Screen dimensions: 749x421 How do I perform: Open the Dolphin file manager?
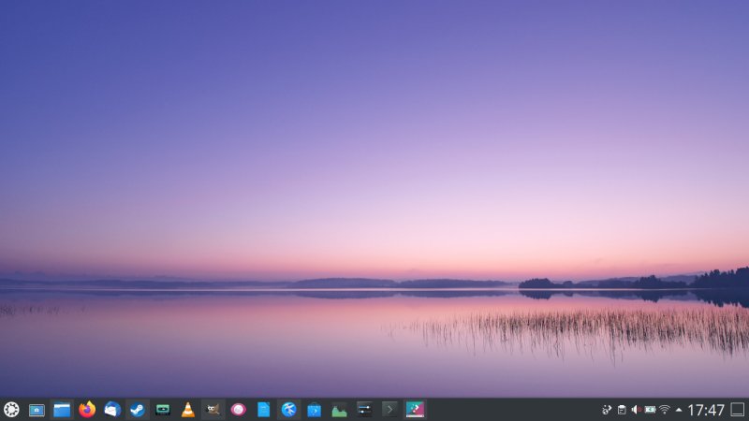click(62, 410)
